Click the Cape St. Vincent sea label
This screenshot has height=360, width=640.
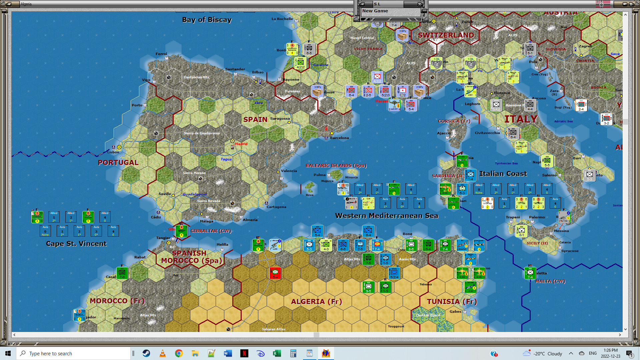[76, 244]
